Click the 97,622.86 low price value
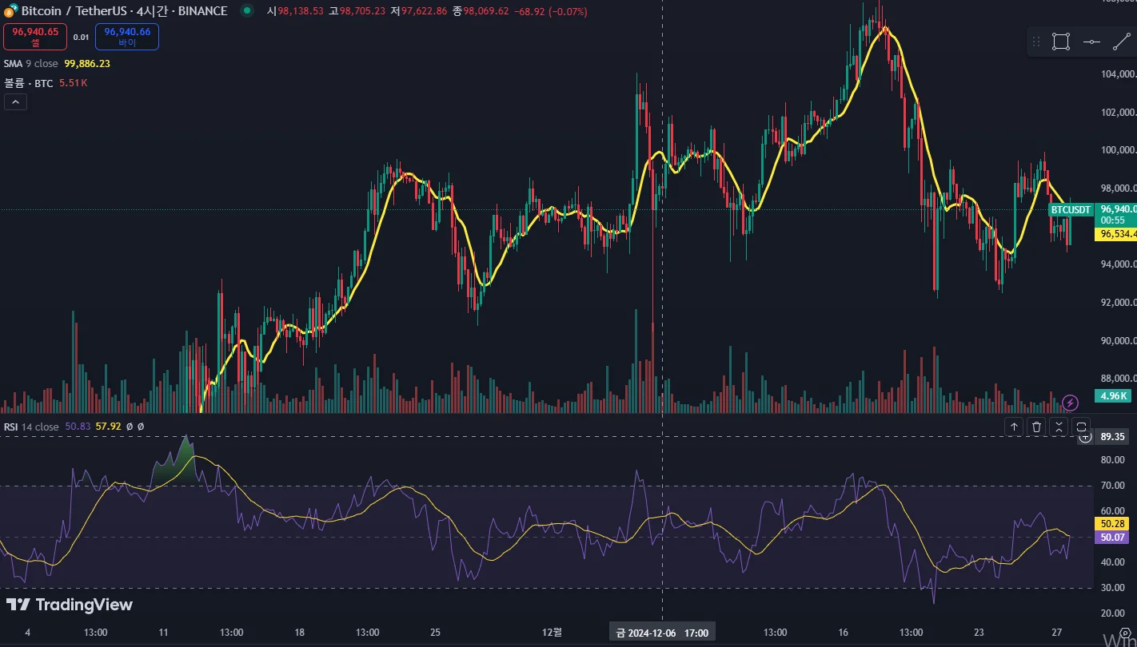 pyautogui.click(x=424, y=12)
